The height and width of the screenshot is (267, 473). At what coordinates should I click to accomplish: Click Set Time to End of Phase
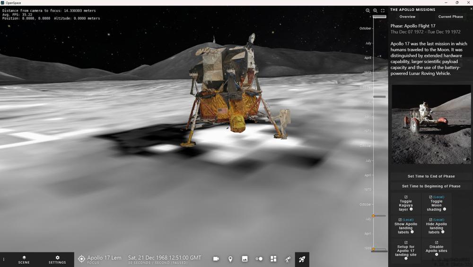tap(431, 176)
